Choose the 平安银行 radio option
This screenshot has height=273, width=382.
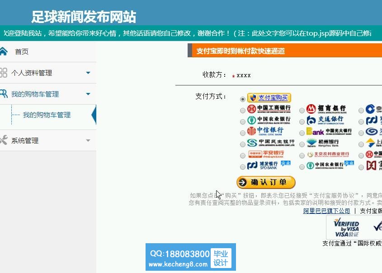[243, 156]
